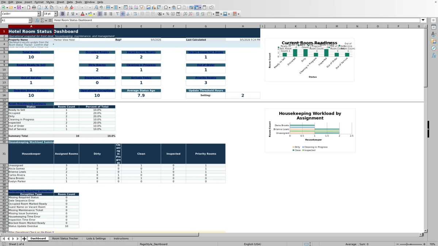Click the Print icon in toolbar

click(x=34, y=7)
